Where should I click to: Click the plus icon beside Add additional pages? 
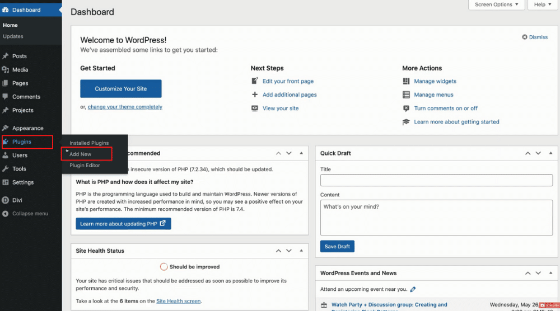point(255,95)
